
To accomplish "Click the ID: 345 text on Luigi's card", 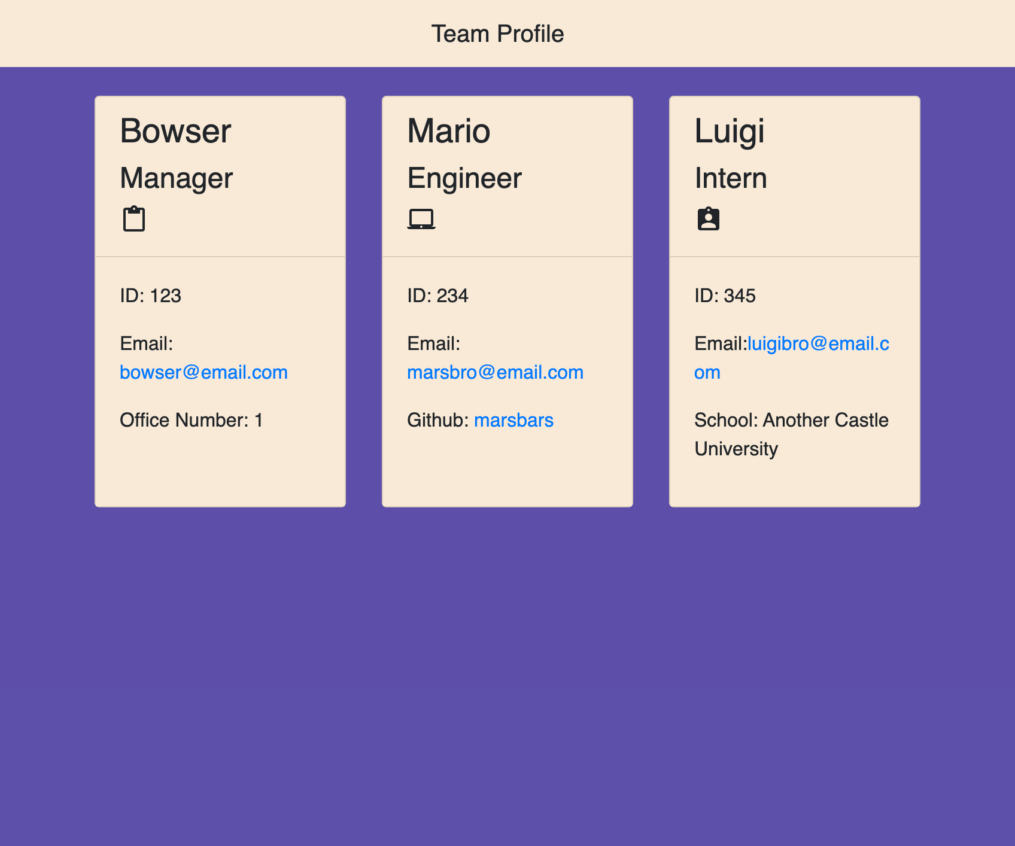I will (725, 296).
